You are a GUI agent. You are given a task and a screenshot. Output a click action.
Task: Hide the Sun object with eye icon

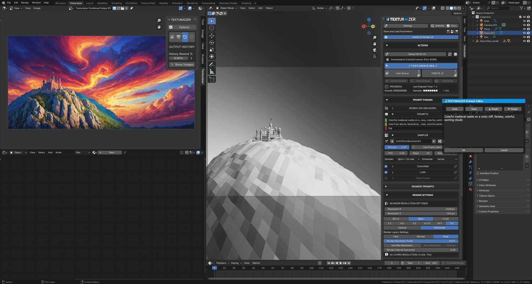524,37
